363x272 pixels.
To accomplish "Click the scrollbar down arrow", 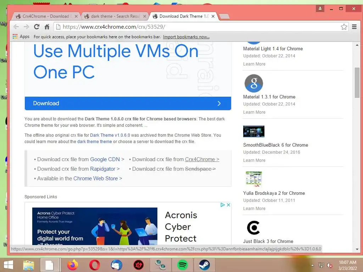I will (x=357, y=249).
